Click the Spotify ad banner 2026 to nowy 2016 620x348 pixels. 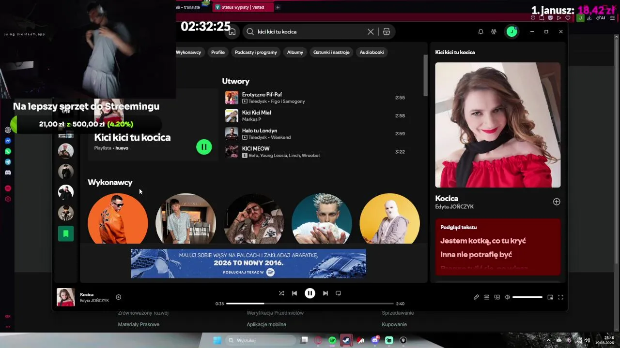point(248,263)
